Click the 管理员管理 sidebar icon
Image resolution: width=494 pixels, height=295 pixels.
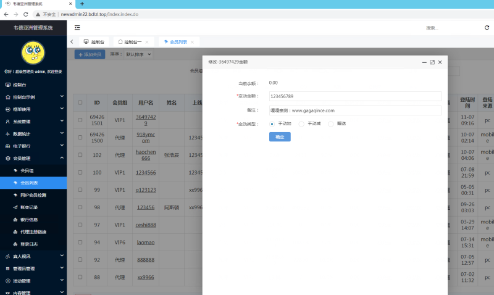pyautogui.click(x=8, y=268)
